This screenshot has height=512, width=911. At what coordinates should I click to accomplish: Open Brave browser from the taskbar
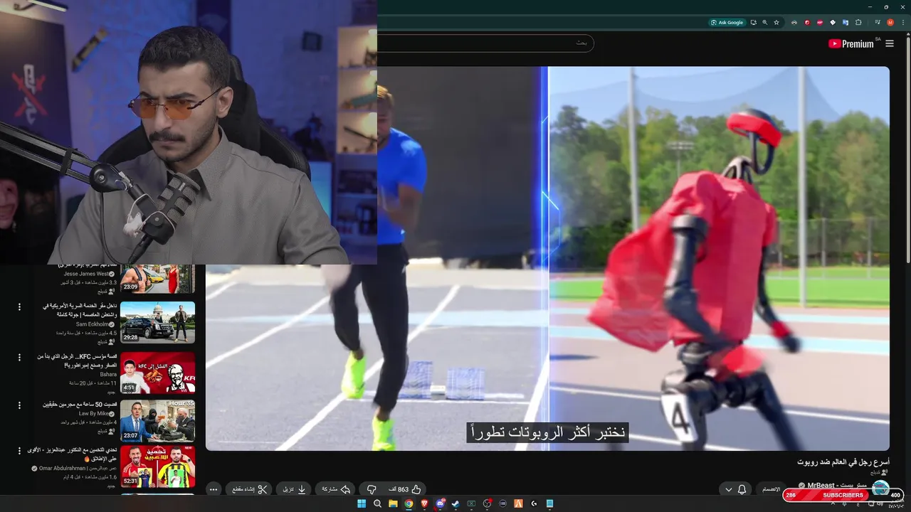click(x=424, y=503)
